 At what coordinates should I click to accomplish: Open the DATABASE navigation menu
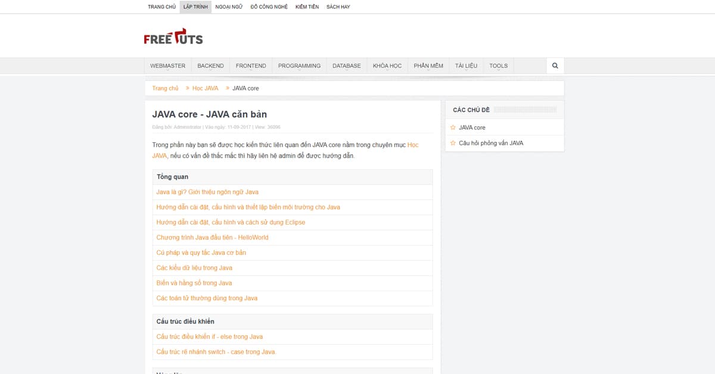(x=346, y=66)
